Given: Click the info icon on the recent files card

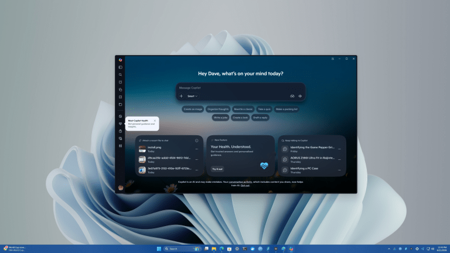Looking at the screenshot, I should 197,141.
